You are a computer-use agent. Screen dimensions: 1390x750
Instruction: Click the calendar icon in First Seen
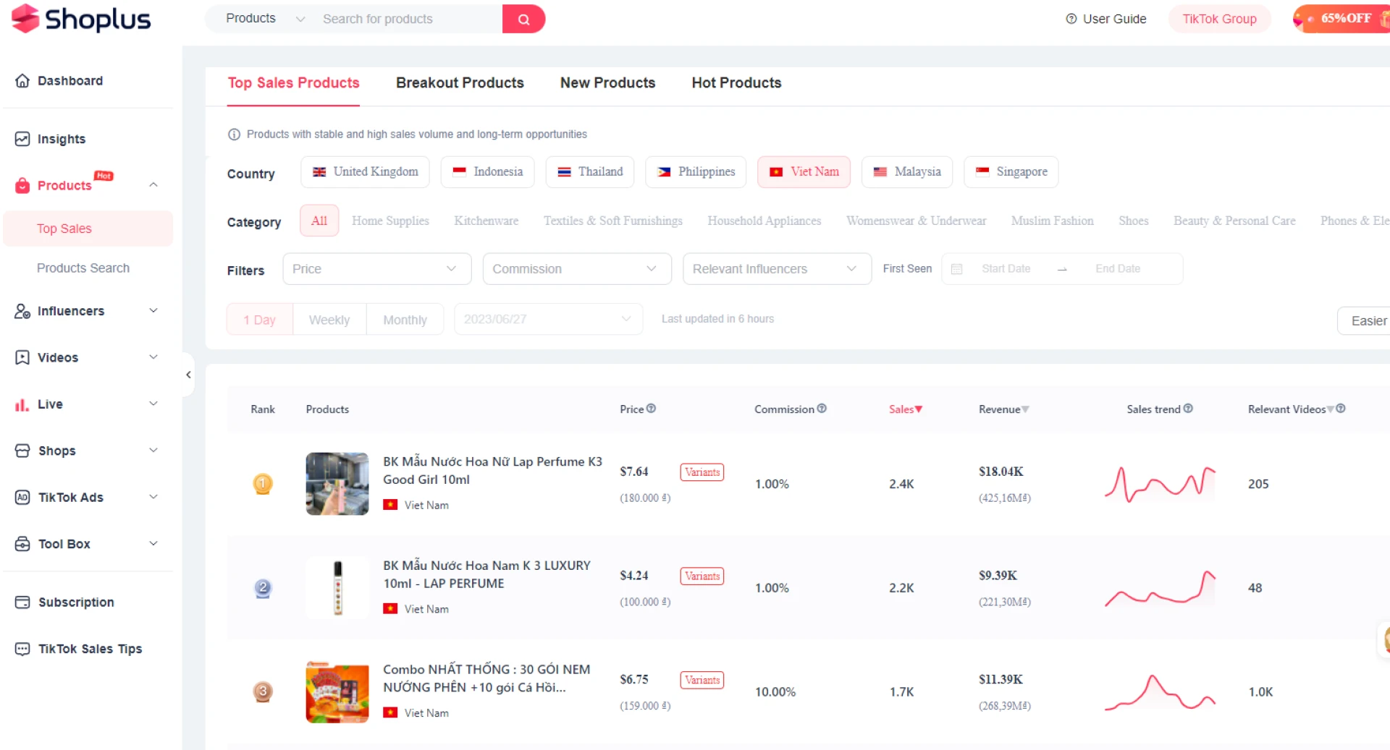(956, 269)
